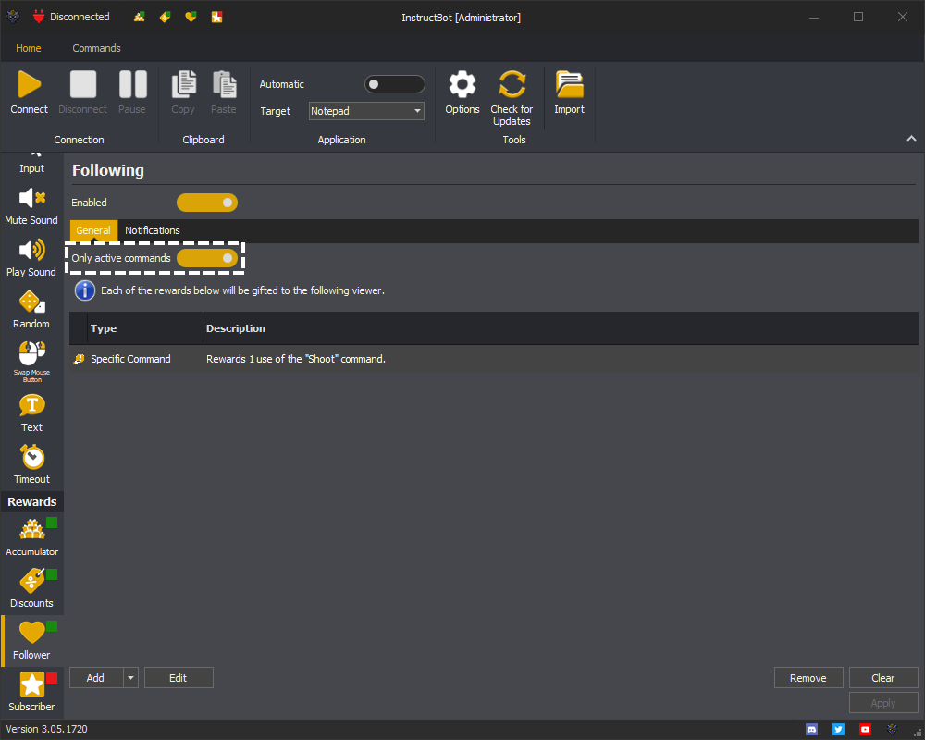The image size is (925, 740).
Task: Select Mute Sound in sidebar
Action: pyautogui.click(x=31, y=206)
